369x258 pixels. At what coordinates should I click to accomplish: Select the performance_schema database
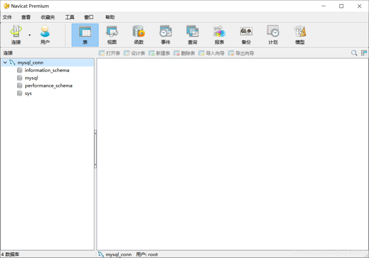(49, 86)
